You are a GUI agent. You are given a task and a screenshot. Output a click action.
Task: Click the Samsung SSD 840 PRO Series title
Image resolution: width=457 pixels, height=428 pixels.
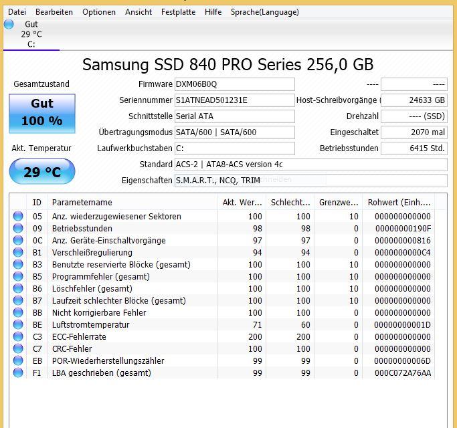[227, 64]
